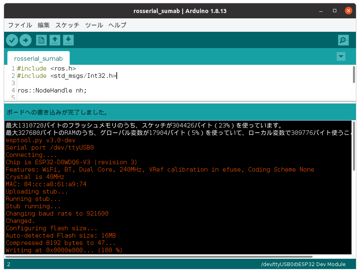
Task: Open the ツール menu
Action: 94,25
